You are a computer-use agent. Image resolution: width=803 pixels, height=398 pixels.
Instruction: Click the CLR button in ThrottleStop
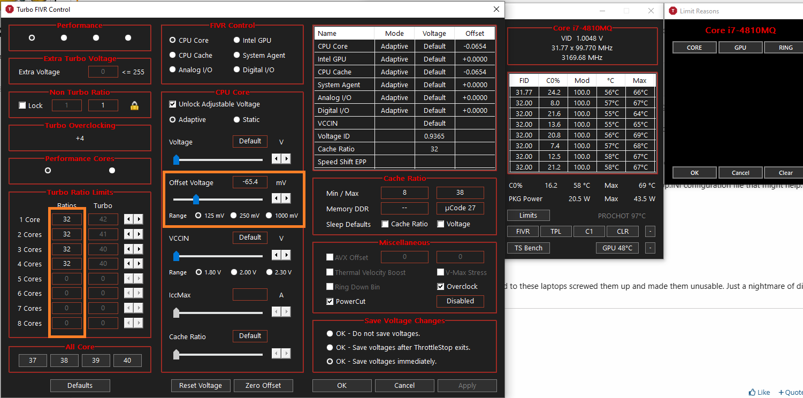tap(623, 232)
